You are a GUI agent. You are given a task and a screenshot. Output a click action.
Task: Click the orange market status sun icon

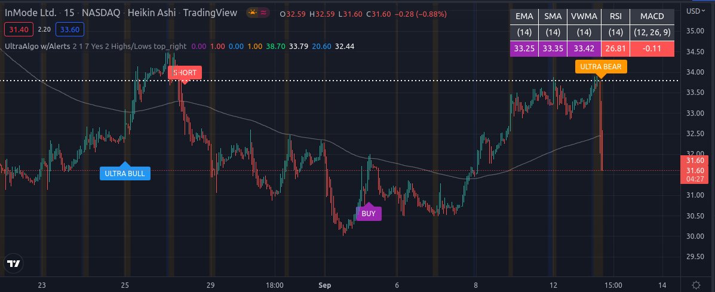pyautogui.click(x=253, y=13)
